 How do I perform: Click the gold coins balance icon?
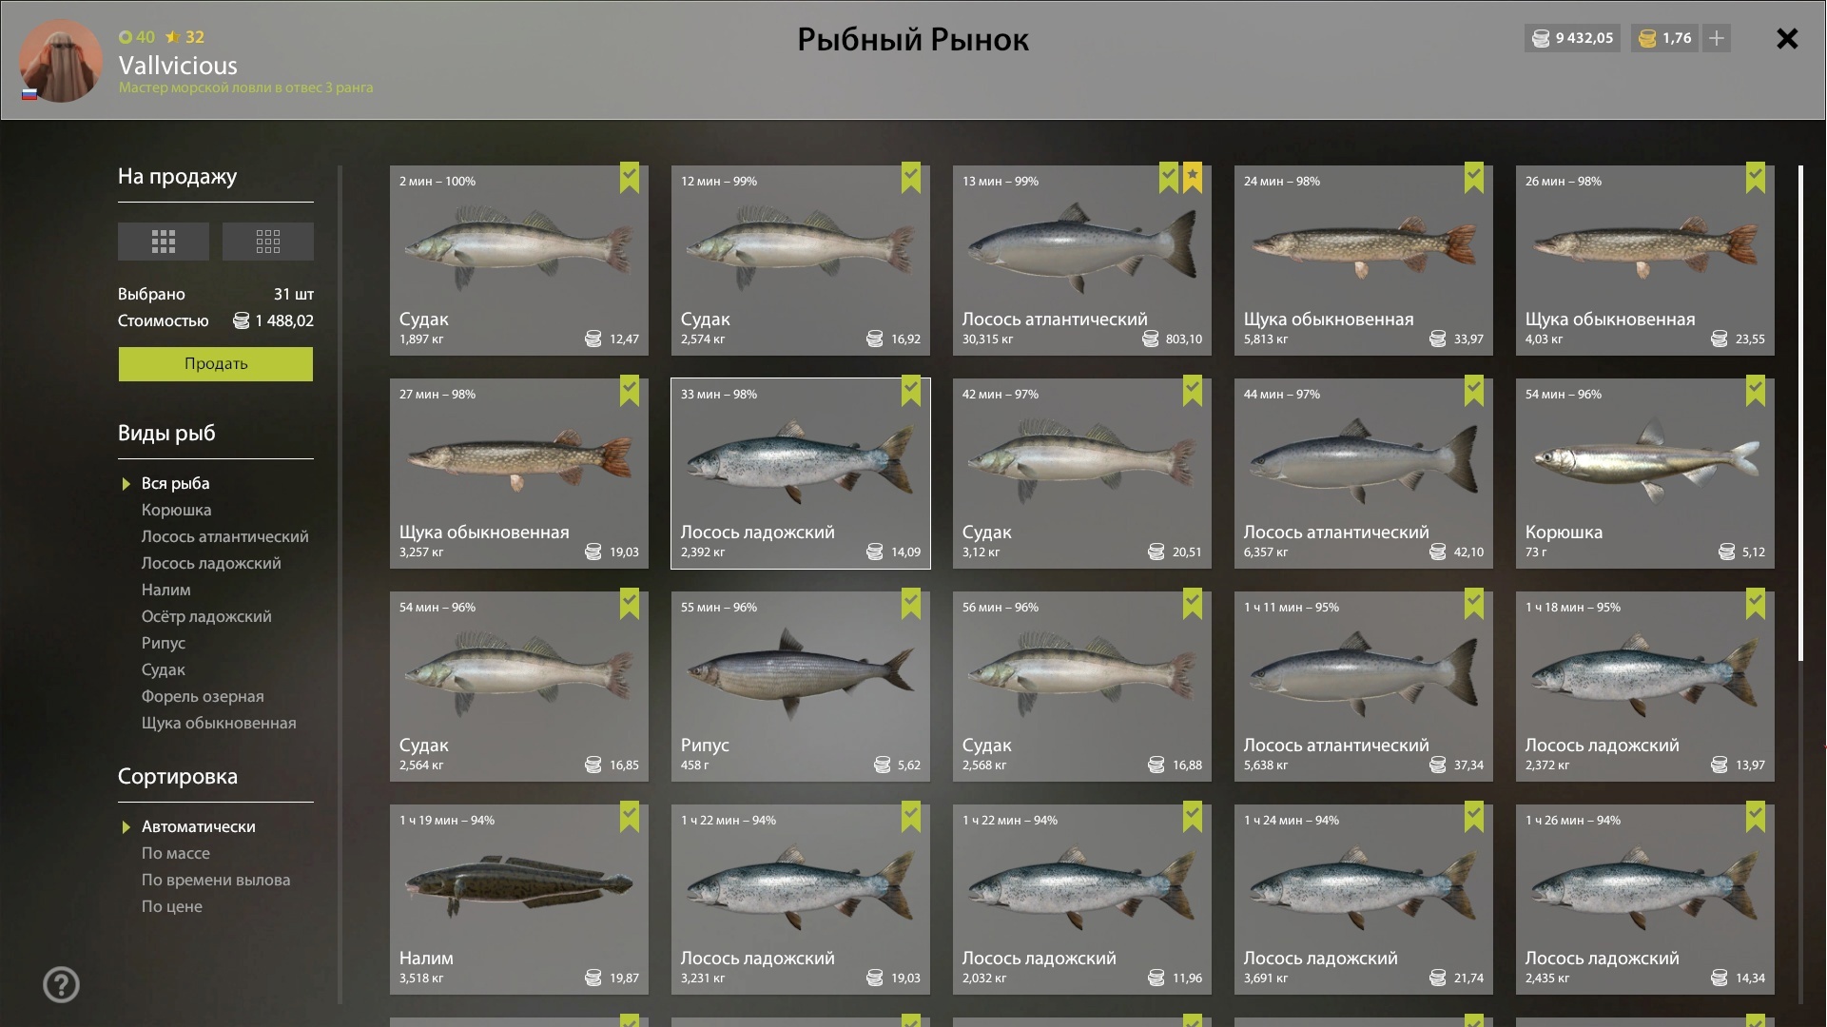click(1648, 38)
